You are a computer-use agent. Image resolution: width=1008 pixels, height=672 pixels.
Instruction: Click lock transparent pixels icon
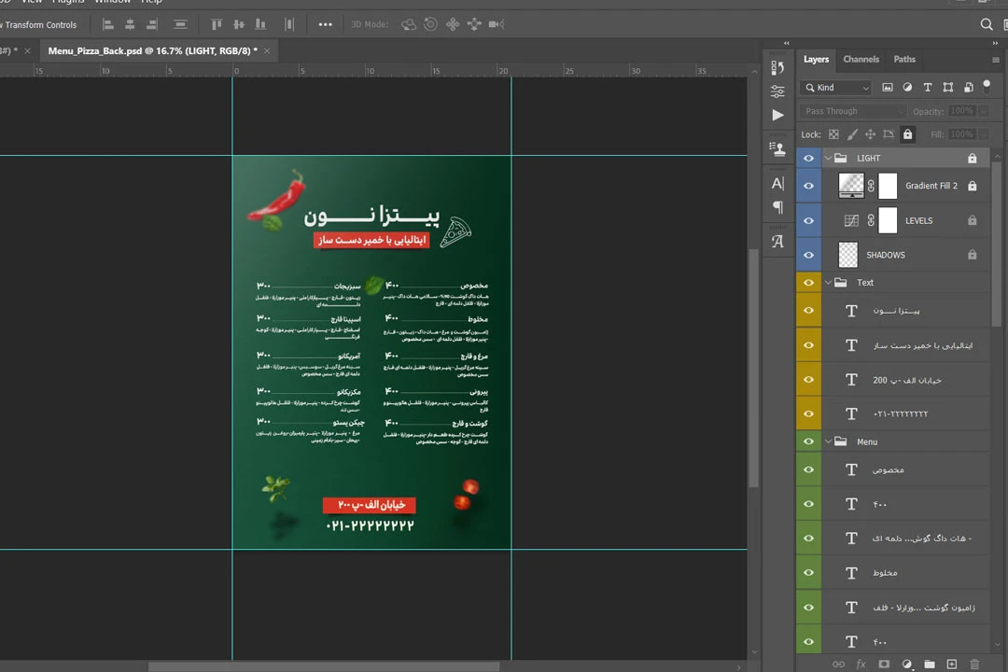[833, 134]
